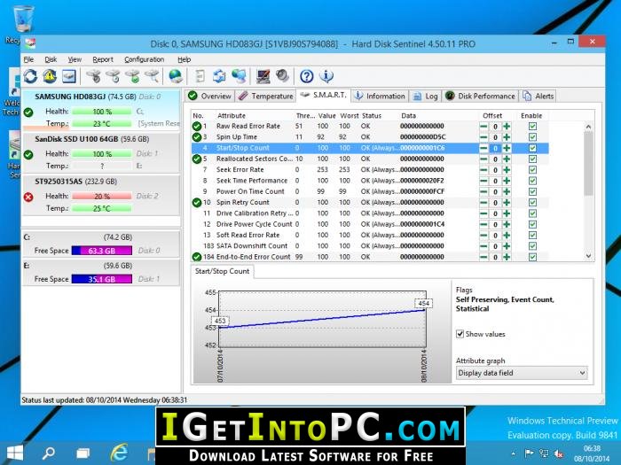Open the Help menu
The image size is (621, 465).
(185, 59)
